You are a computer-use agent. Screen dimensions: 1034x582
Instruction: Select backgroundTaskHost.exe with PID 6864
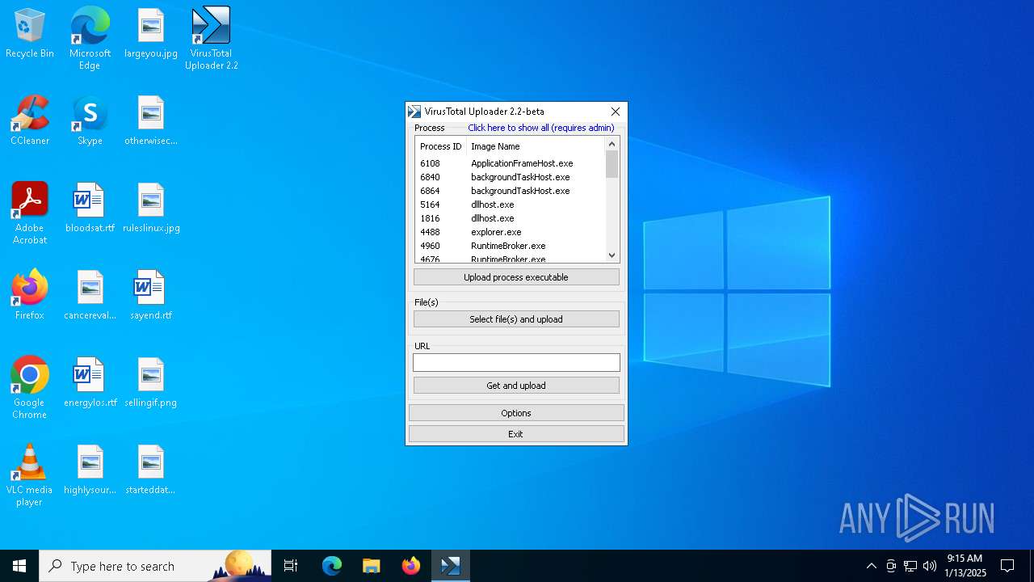(511, 191)
